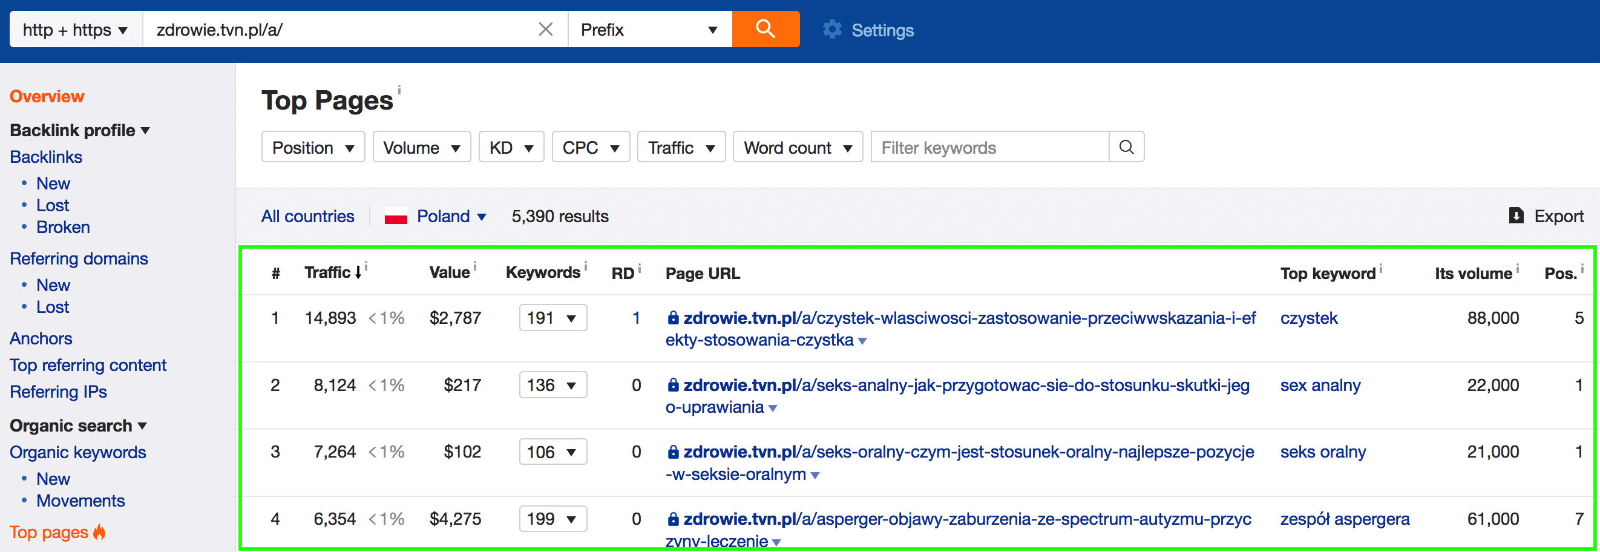Expand details arrow under the czystek page URL
Image resolution: width=1600 pixels, height=552 pixels.
(862, 340)
